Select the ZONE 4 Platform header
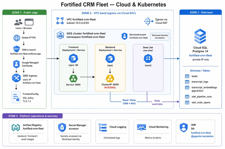Screen dimensions: 225x149 [x=33, y=116]
